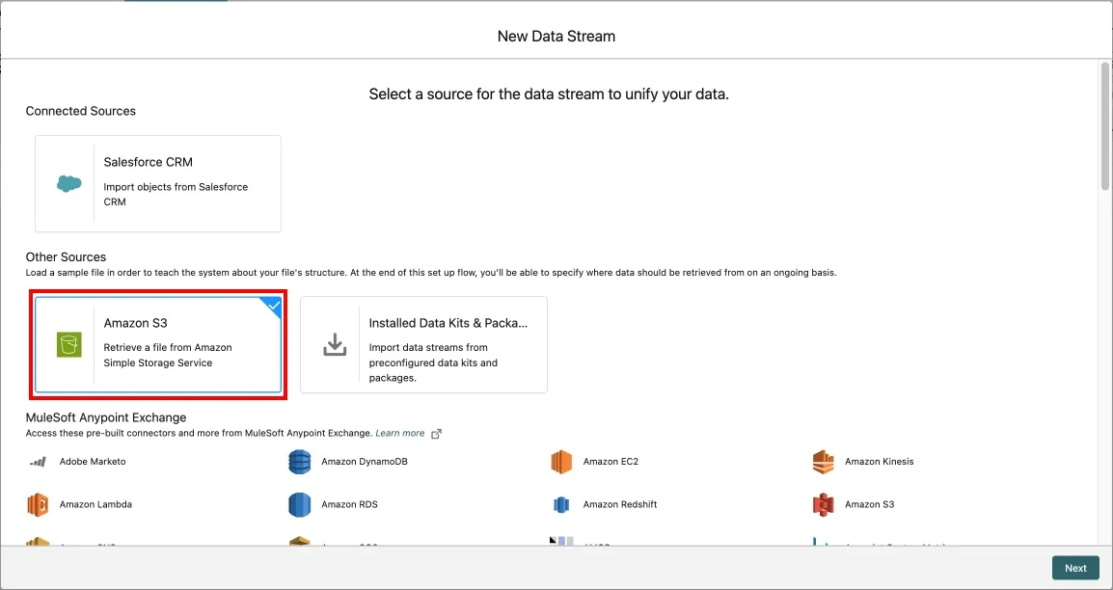Click the green Amazon S3 bucket icon
Image resolution: width=1113 pixels, height=590 pixels.
pos(68,345)
